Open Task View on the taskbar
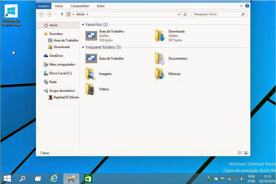The height and width of the screenshot is (184, 276). click(x=38, y=179)
